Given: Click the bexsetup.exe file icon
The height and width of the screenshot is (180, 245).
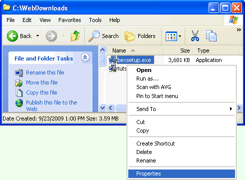Looking at the screenshot, I should click(113, 60).
